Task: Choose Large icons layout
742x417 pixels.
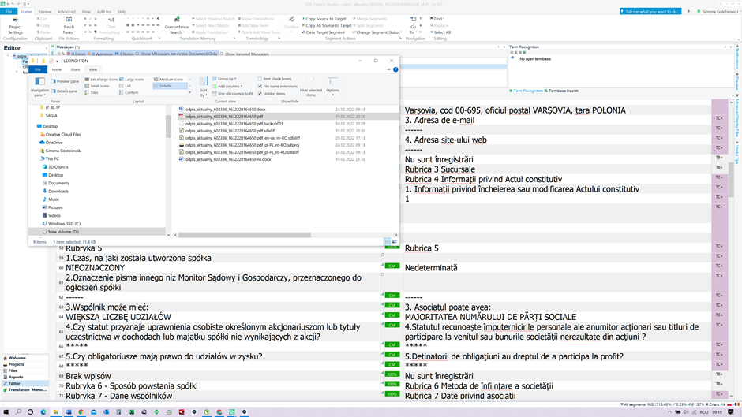Action: (x=132, y=80)
